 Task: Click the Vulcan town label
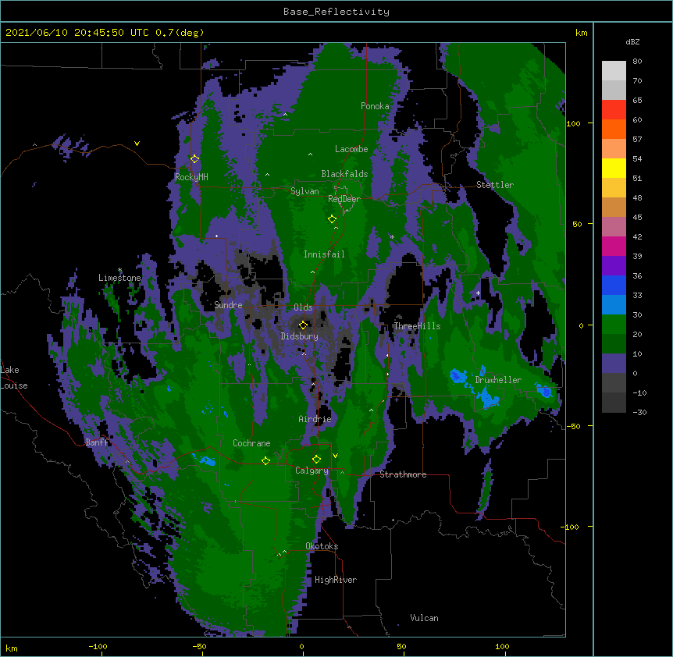tap(424, 618)
